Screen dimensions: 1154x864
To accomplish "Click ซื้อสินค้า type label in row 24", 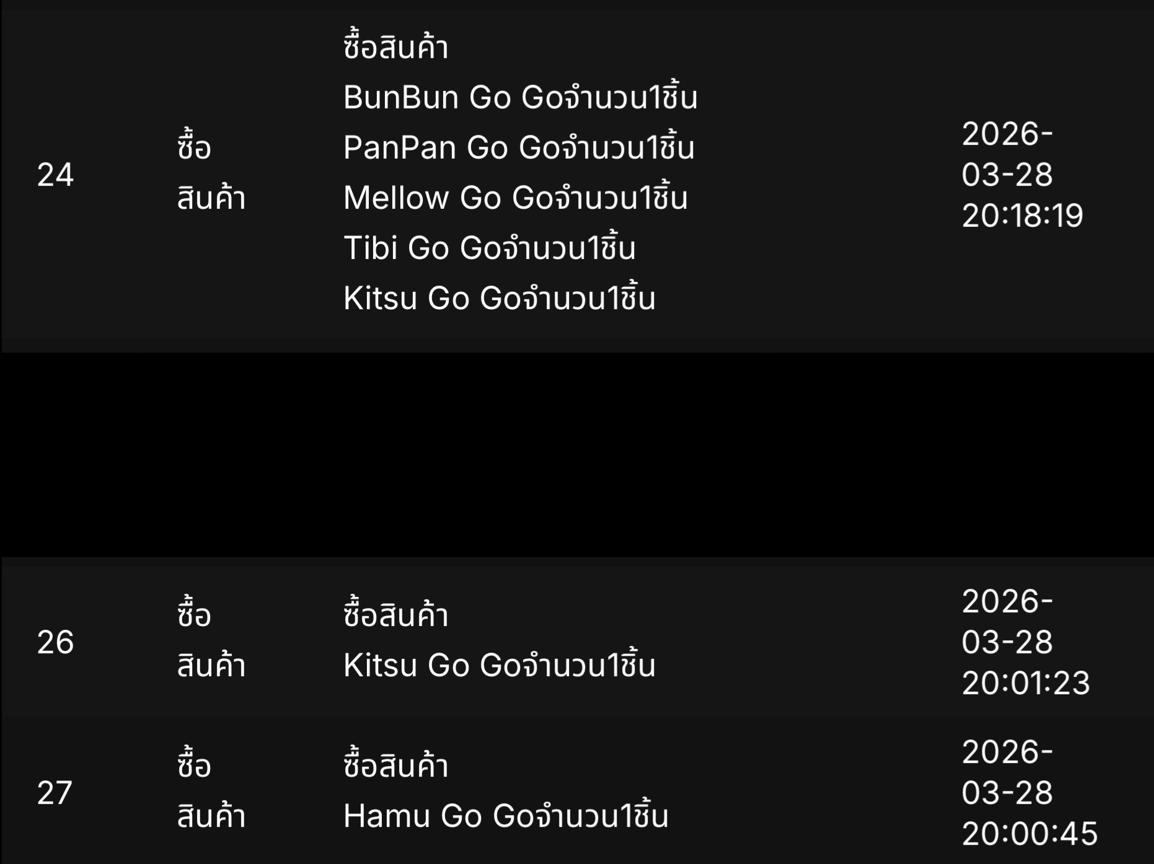I will [211, 173].
